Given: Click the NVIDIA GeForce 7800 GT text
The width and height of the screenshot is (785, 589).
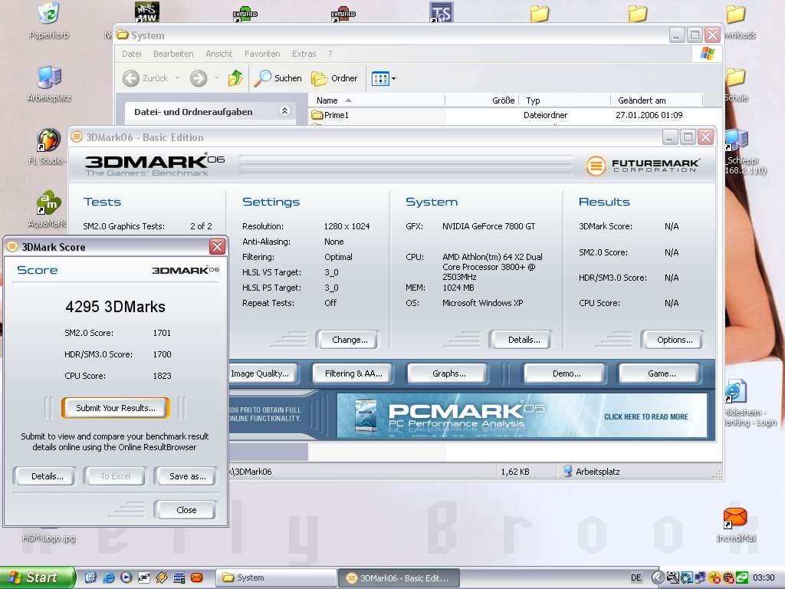Looking at the screenshot, I should [488, 226].
